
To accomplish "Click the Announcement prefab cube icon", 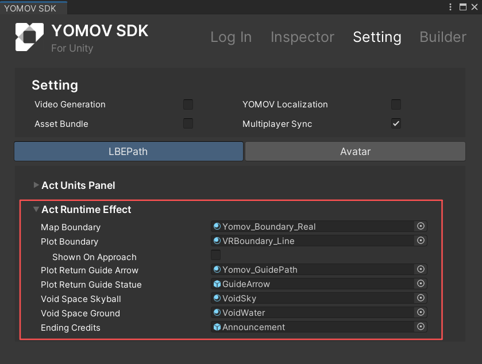I will click(x=217, y=327).
